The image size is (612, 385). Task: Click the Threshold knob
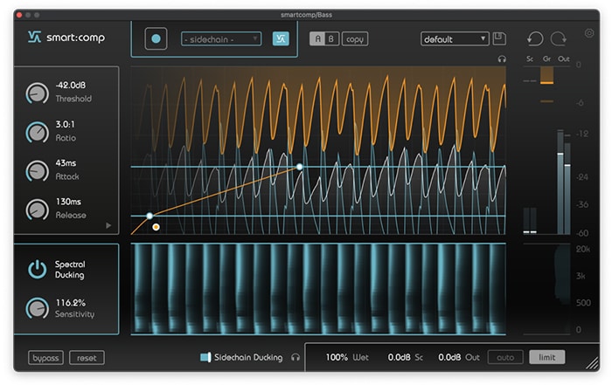coord(37,92)
